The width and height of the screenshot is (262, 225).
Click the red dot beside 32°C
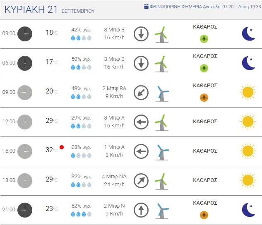62,147
